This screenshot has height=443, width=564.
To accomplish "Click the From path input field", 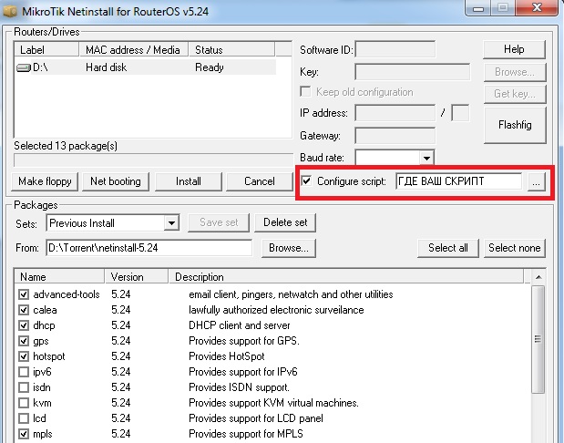I will point(149,248).
